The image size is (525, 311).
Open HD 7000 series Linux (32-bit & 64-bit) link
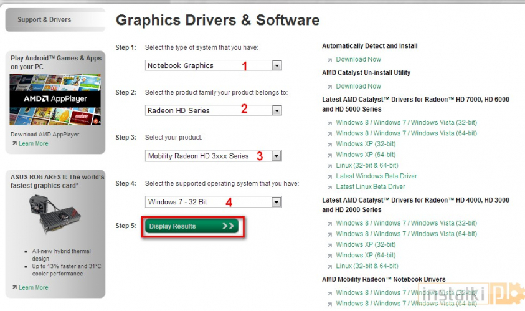click(367, 165)
